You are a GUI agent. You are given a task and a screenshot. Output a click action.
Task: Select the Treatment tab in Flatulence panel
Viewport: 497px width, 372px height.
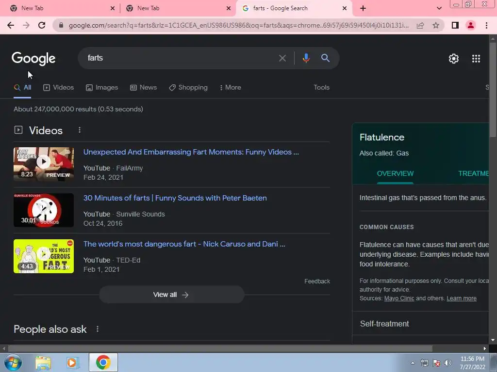474,174
